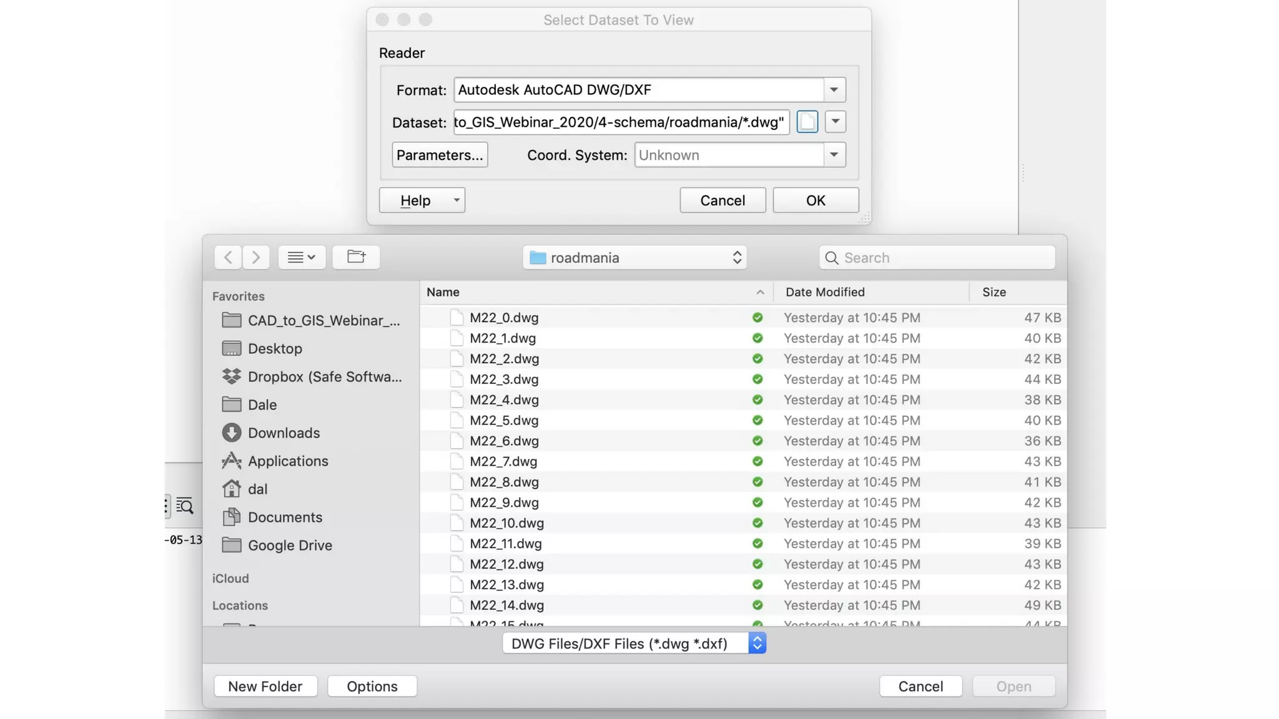
Task: Go forward with right chevron arrow
Action: [256, 257]
